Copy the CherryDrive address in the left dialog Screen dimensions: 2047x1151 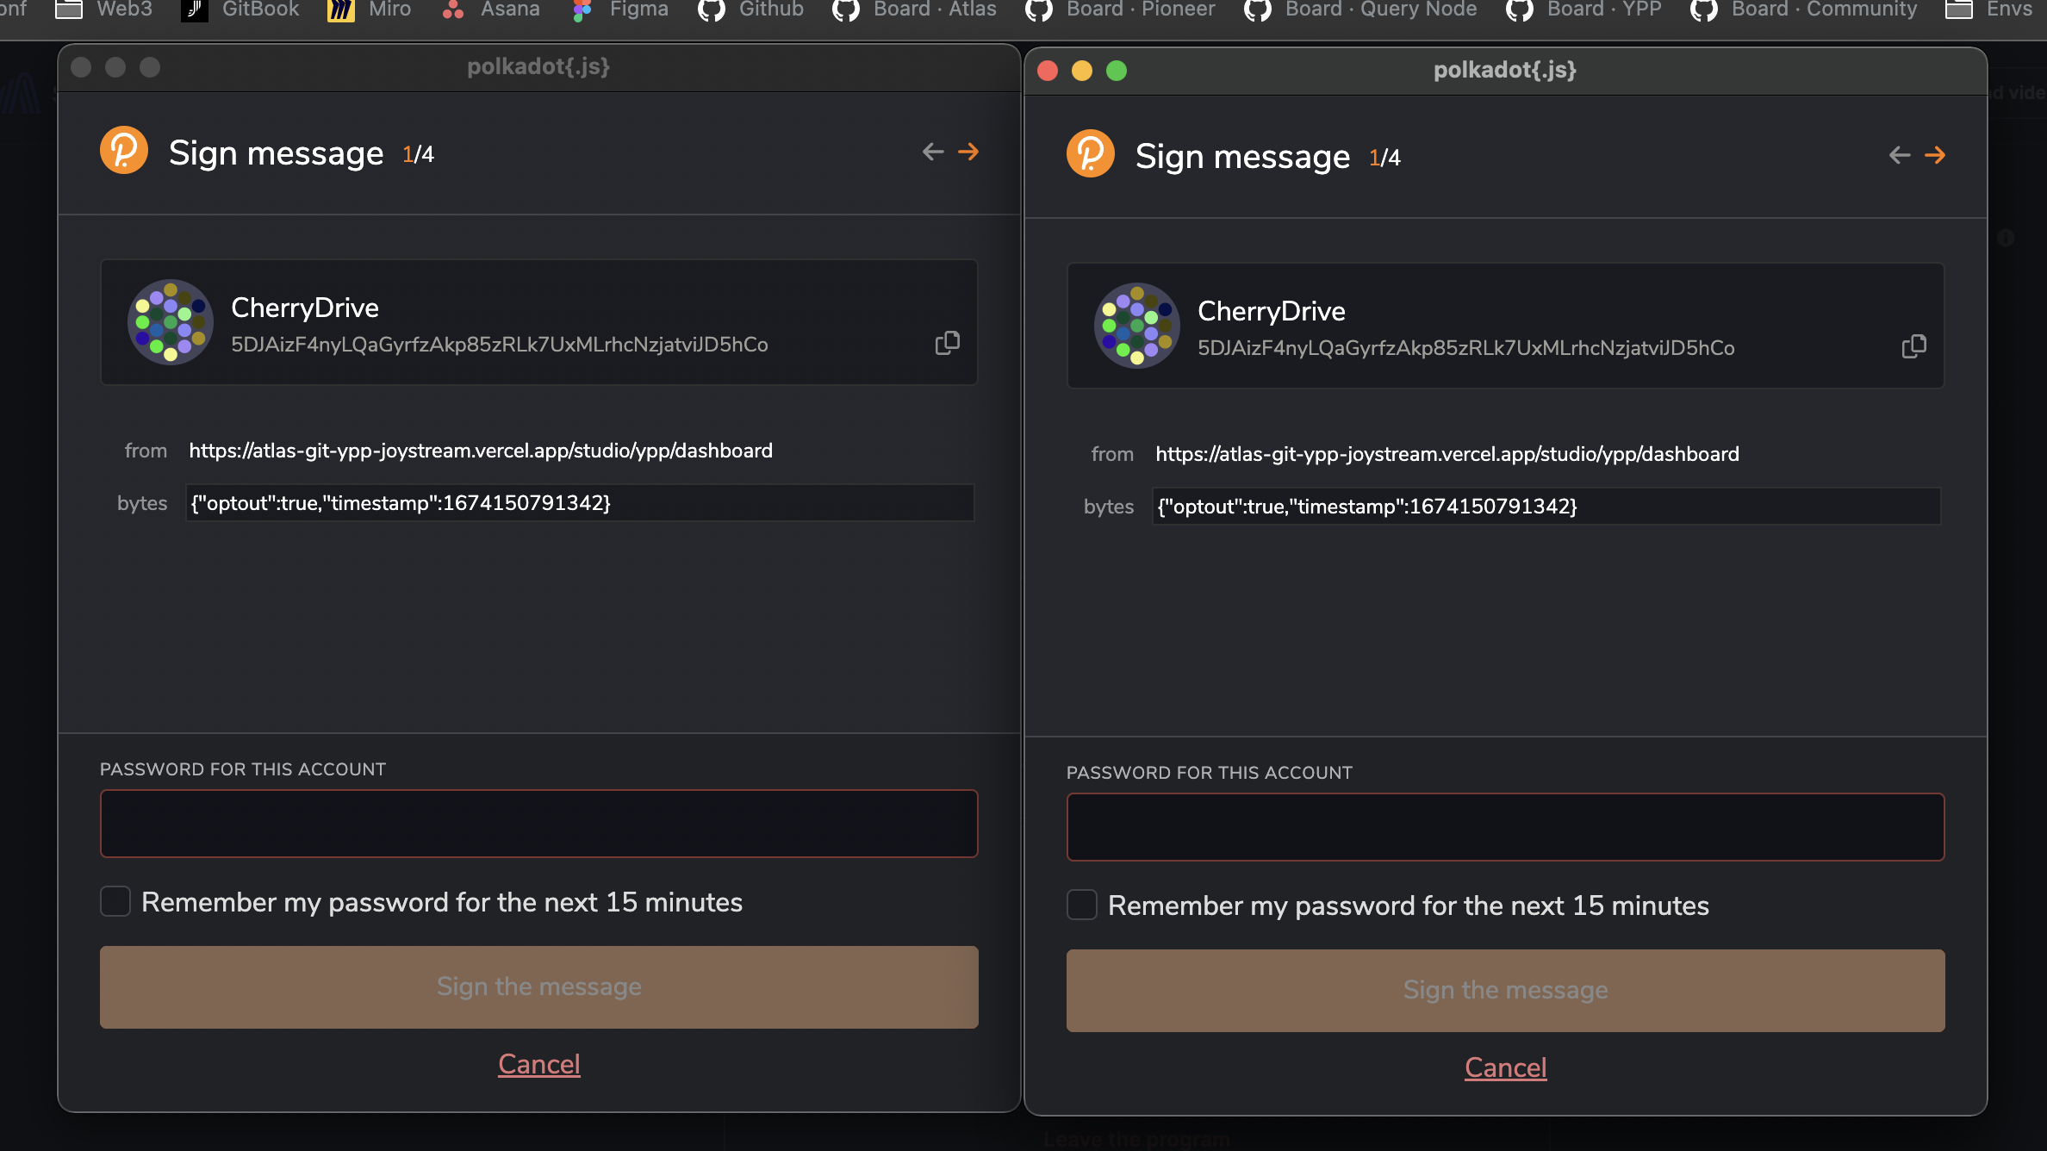coord(947,342)
